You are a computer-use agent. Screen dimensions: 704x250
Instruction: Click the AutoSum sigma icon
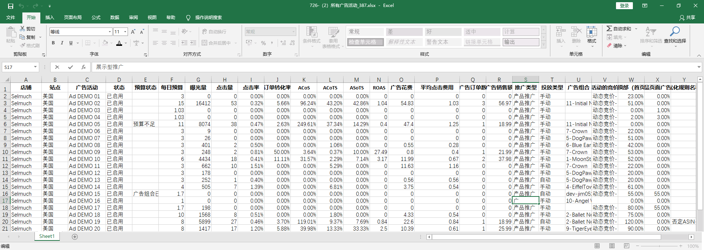coord(609,29)
